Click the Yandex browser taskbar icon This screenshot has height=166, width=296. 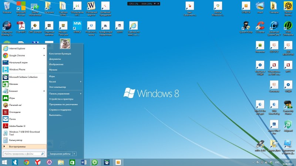pos(38,162)
